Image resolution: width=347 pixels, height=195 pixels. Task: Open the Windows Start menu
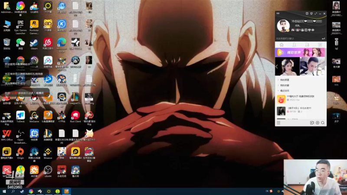coord(4,192)
